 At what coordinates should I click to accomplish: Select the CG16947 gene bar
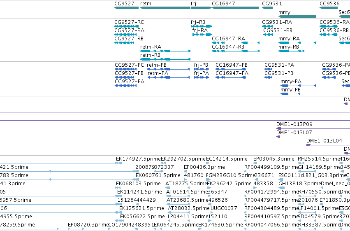point(235,8)
